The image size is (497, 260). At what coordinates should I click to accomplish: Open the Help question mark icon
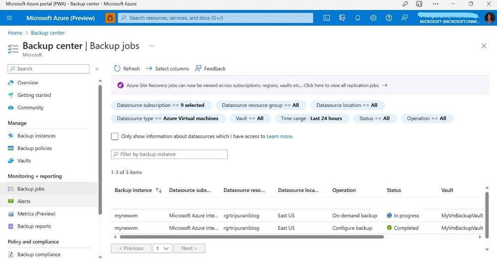coord(389,18)
